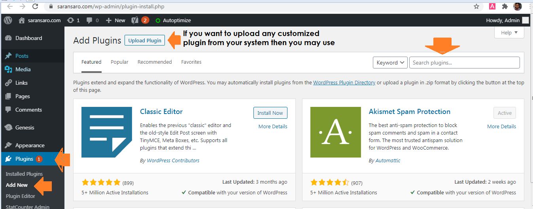This screenshot has width=533, height=209.
Task: Install the Classic Editor plugin now
Action: [x=270, y=113]
